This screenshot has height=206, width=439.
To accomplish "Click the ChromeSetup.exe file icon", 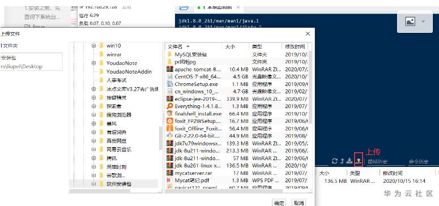I will (170, 84).
